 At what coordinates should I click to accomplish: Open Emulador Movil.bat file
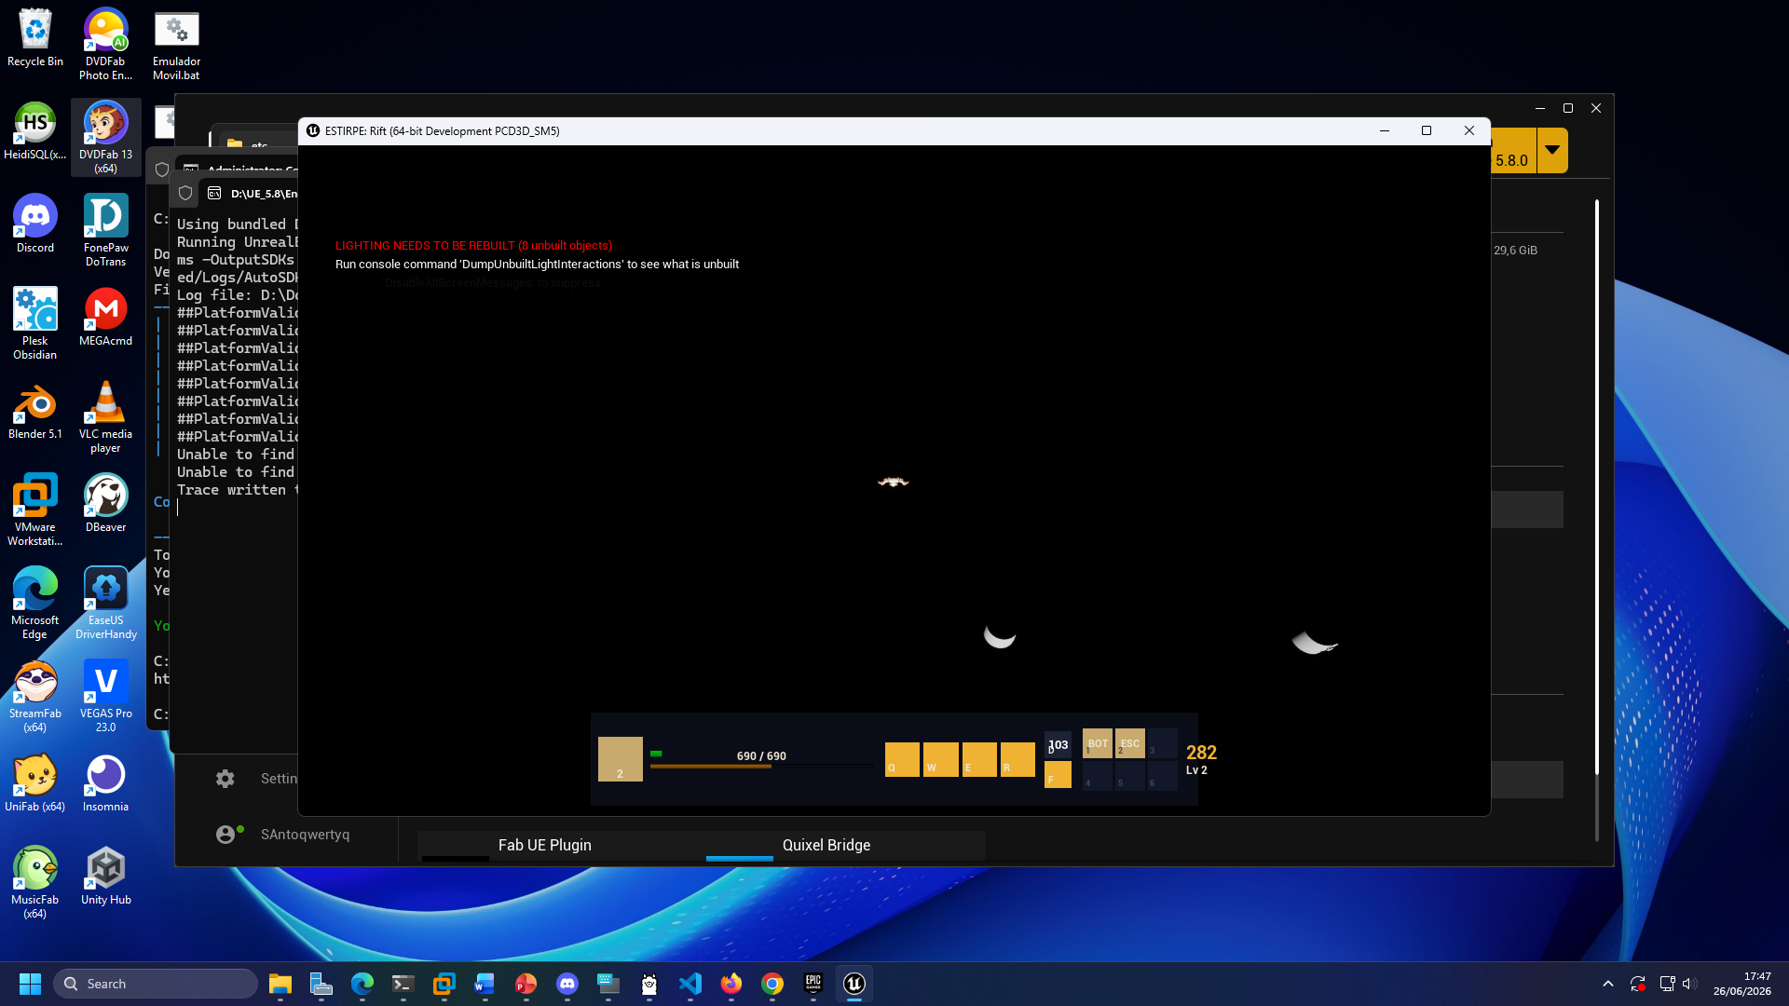coord(176,45)
